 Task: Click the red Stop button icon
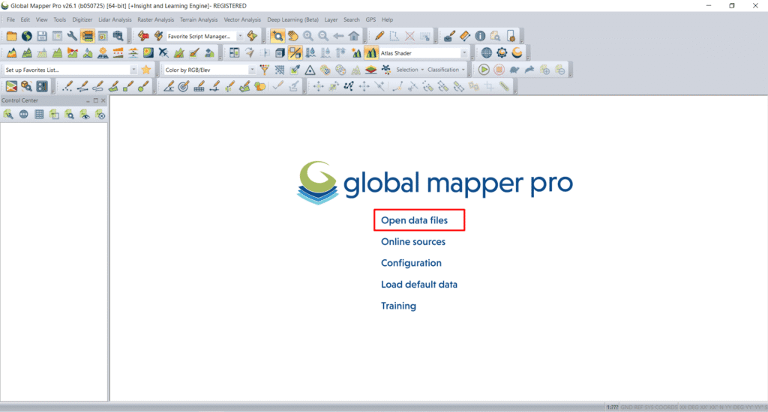[x=499, y=70]
